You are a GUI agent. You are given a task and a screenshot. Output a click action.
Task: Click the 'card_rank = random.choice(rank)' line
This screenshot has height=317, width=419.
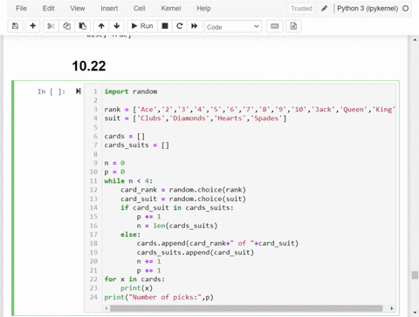pos(183,190)
